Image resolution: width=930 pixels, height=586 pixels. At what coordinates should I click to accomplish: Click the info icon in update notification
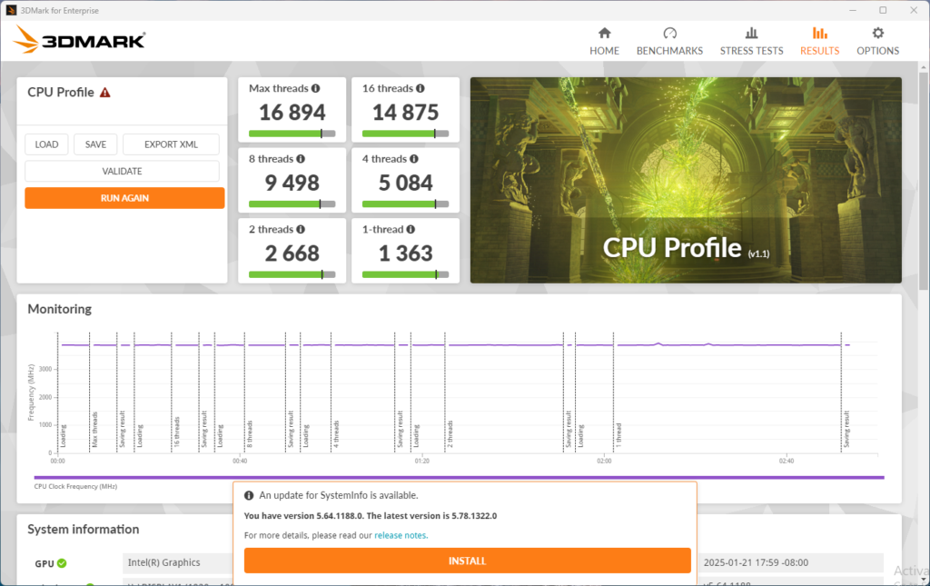(249, 495)
